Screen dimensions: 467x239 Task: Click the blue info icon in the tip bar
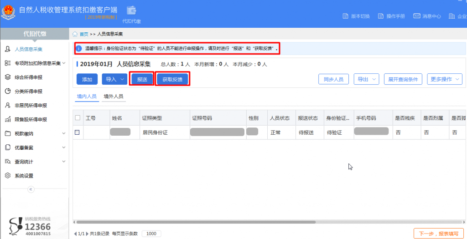pyautogui.click(x=78, y=48)
